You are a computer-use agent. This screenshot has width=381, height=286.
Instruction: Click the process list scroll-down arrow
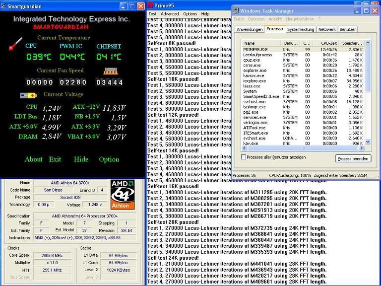click(368, 142)
